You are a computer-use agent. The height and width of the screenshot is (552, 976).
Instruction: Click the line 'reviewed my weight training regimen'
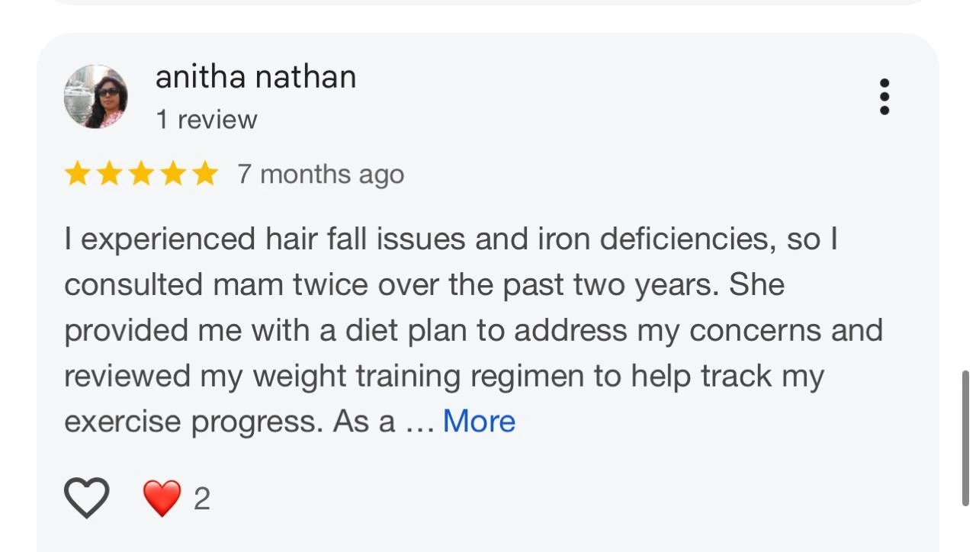click(444, 377)
